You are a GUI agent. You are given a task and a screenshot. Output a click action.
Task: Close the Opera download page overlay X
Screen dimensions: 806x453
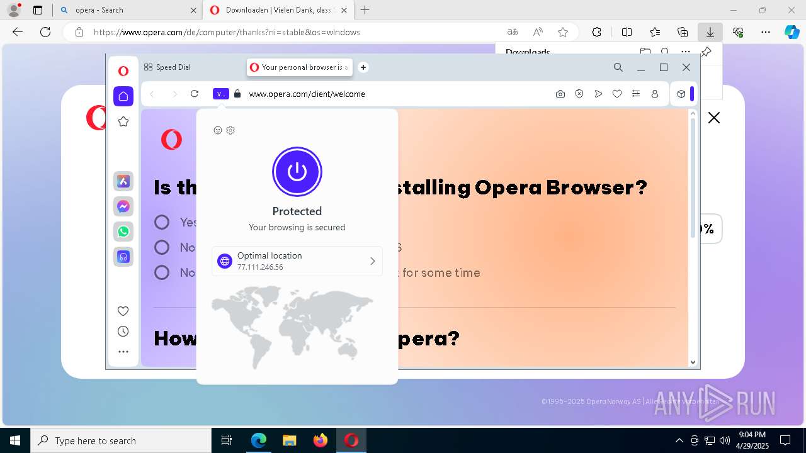point(714,118)
